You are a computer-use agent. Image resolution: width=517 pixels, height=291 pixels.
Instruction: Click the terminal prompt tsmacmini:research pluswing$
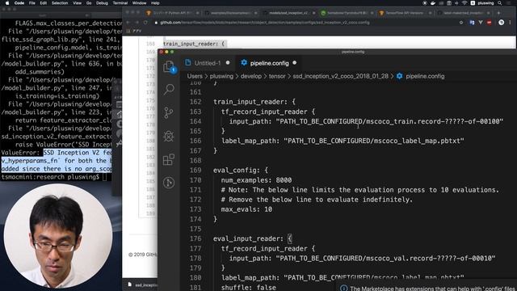[50, 177]
